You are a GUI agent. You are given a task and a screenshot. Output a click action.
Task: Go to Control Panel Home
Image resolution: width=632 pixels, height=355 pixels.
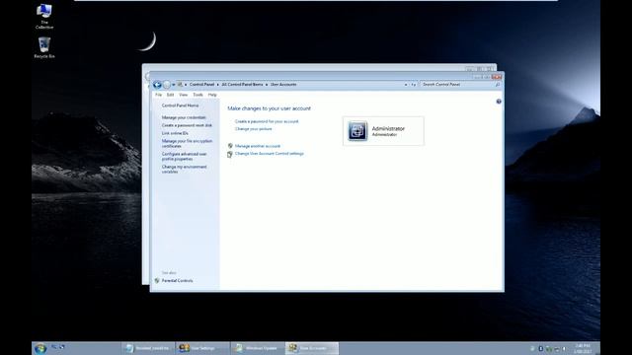pos(180,106)
